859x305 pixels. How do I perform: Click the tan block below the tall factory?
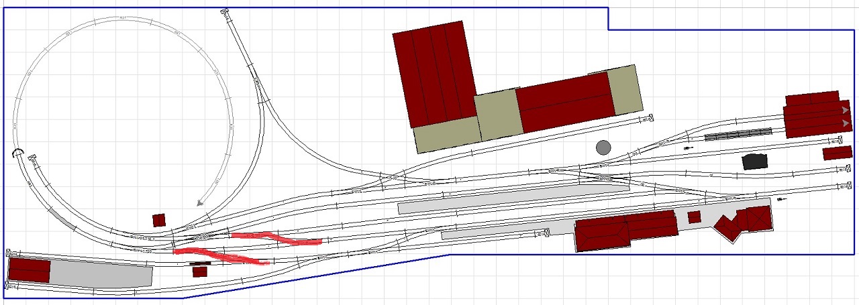coord(446,135)
